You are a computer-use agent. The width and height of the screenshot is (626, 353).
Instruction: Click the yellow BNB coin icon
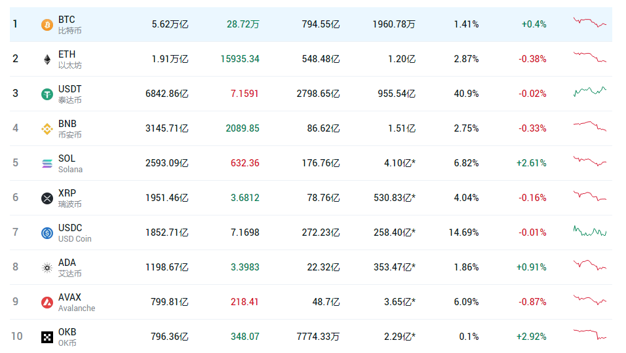click(x=47, y=129)
